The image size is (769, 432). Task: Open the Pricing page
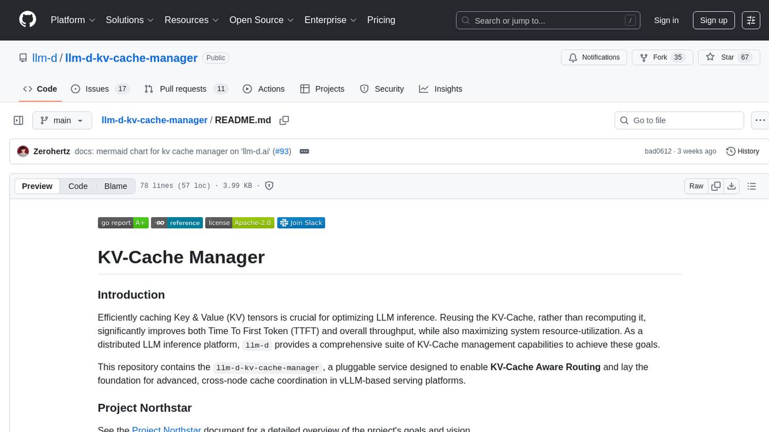coord(381,20)
